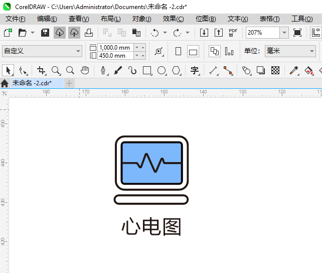Viewport: 322px width, 273px height.
Task: Toggle the show rulers icon
Action: point(316,33)
